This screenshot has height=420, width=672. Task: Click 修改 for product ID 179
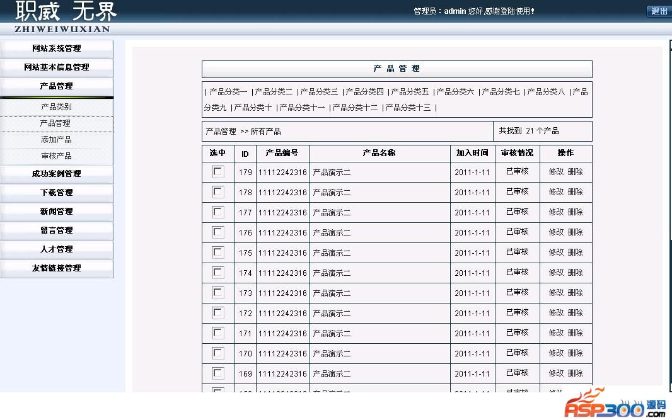click(x=556, y=172)
